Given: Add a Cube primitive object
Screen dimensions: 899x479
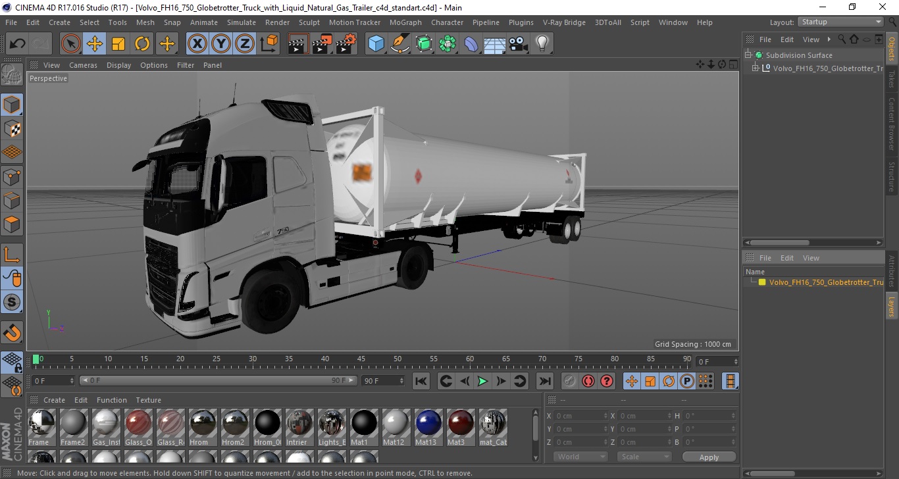Looking at the screenshot, I should coord(376,44).
